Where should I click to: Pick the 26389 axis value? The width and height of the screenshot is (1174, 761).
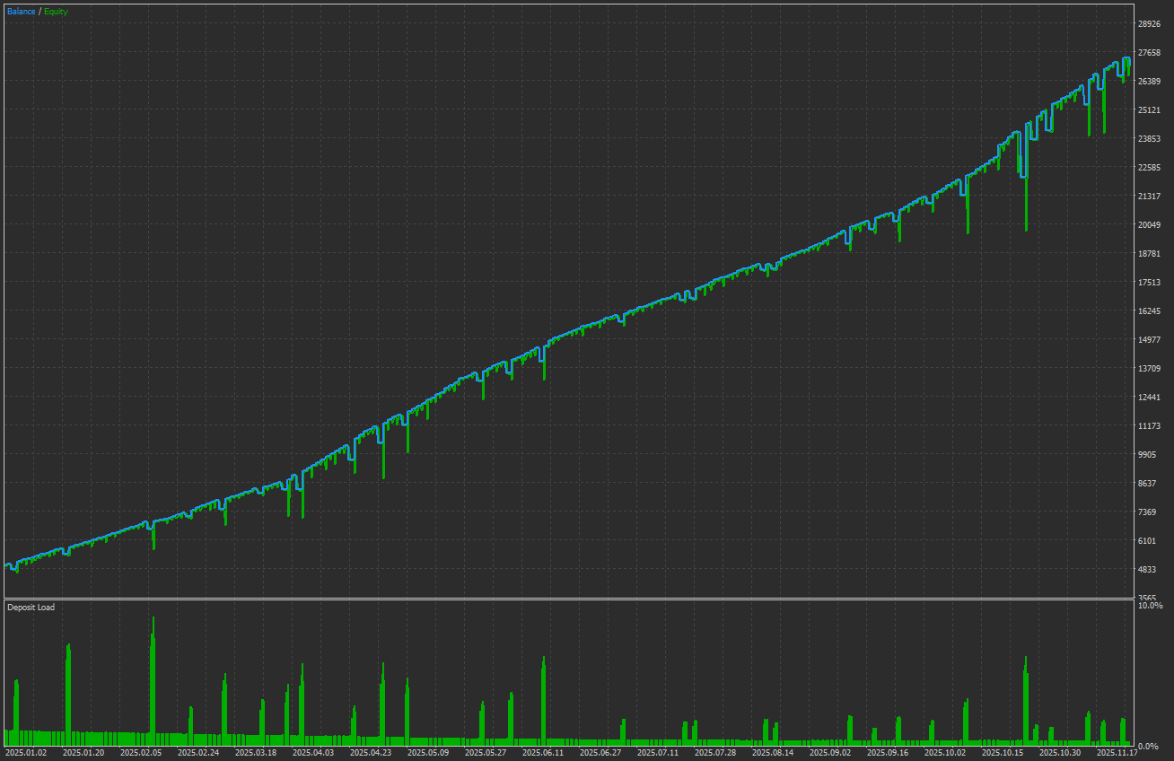tap(1149, 82)
